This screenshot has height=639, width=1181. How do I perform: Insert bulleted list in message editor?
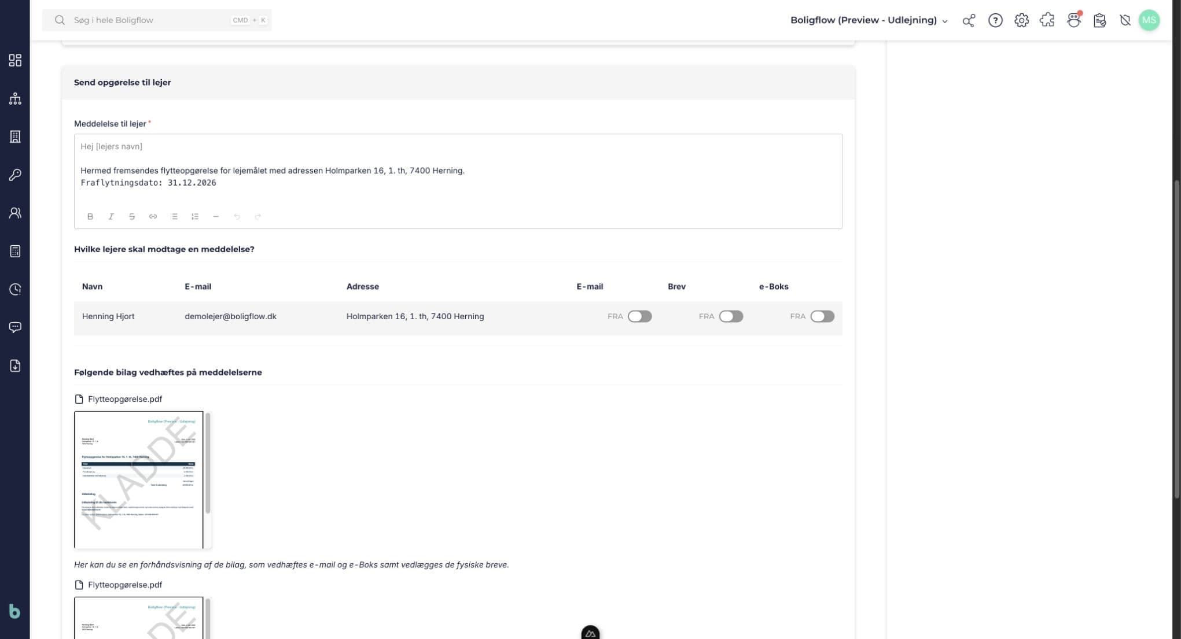coord(174,216)
